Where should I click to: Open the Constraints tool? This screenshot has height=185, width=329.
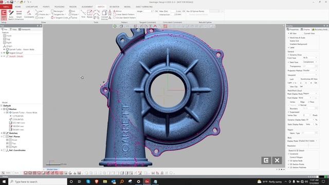(x=29, y=14)
